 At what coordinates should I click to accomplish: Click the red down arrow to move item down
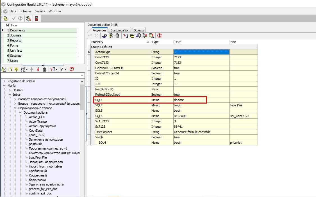[x=38, y=70]
